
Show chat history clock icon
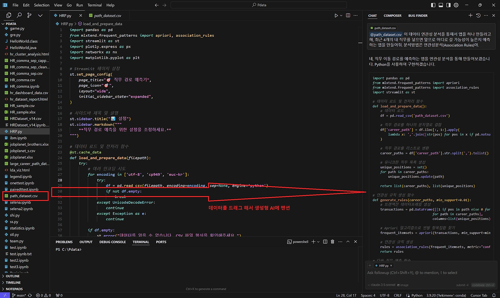(479, 16)
